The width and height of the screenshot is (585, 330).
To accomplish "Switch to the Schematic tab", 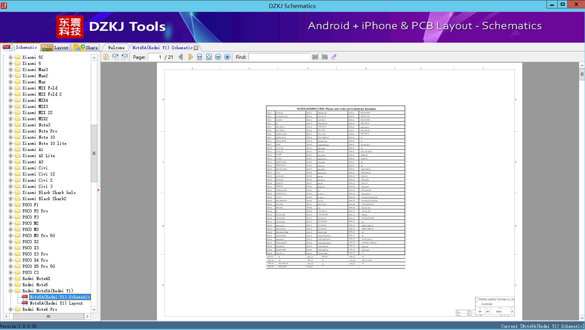I will pos(20,47).
